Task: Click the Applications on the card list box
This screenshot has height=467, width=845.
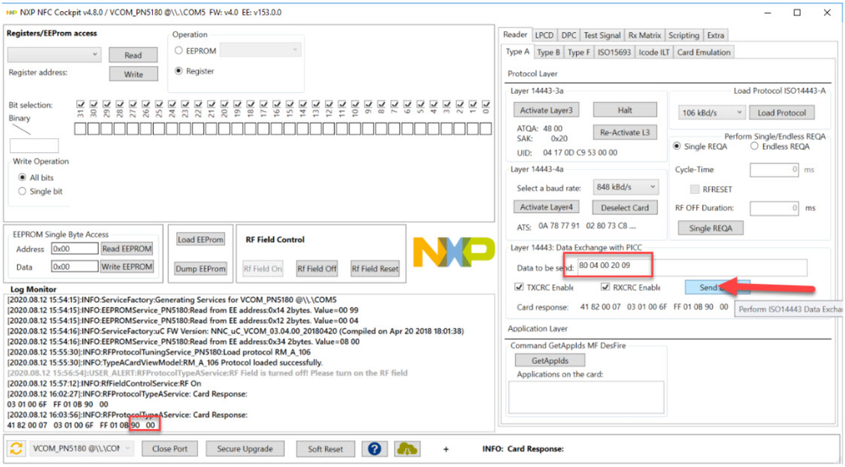Action: pos(586,398)
